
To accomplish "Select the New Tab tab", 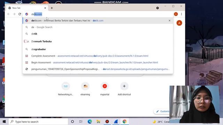I will pyautogui.click(x=27, y=8).
